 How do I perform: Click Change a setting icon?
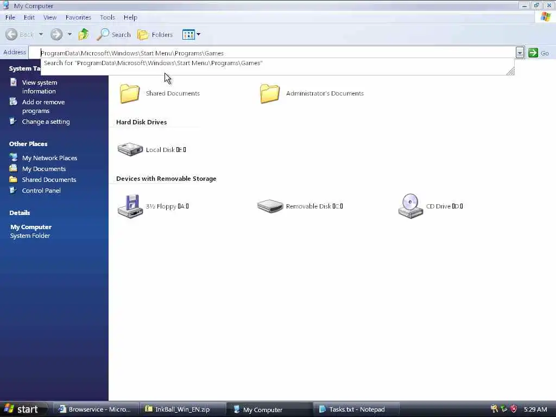pos(14,121)
